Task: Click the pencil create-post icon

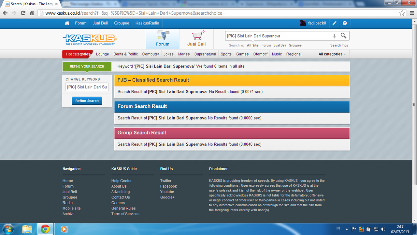Action: coord(334,23)
